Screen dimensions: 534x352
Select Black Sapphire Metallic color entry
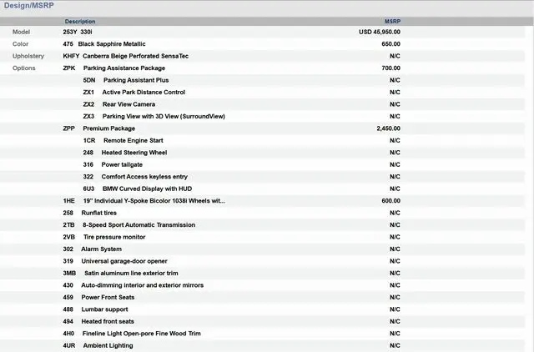click(x=113, y=43)
